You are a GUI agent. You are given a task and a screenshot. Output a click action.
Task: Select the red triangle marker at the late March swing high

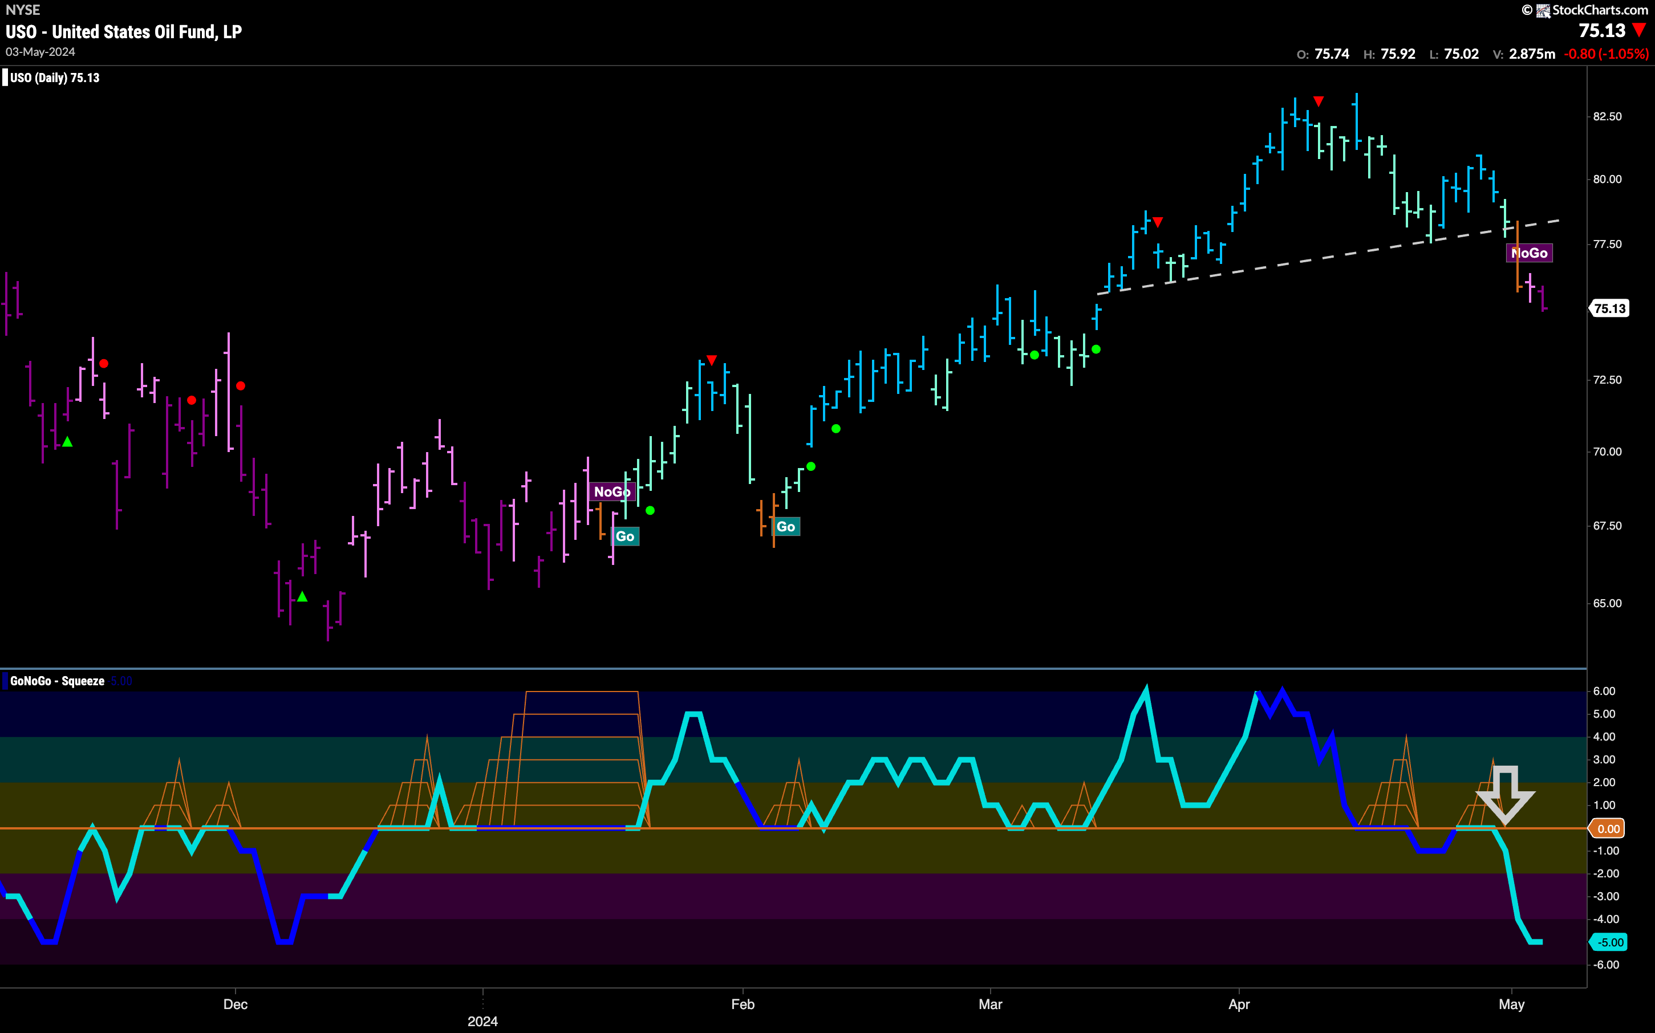click(1158, 221)
